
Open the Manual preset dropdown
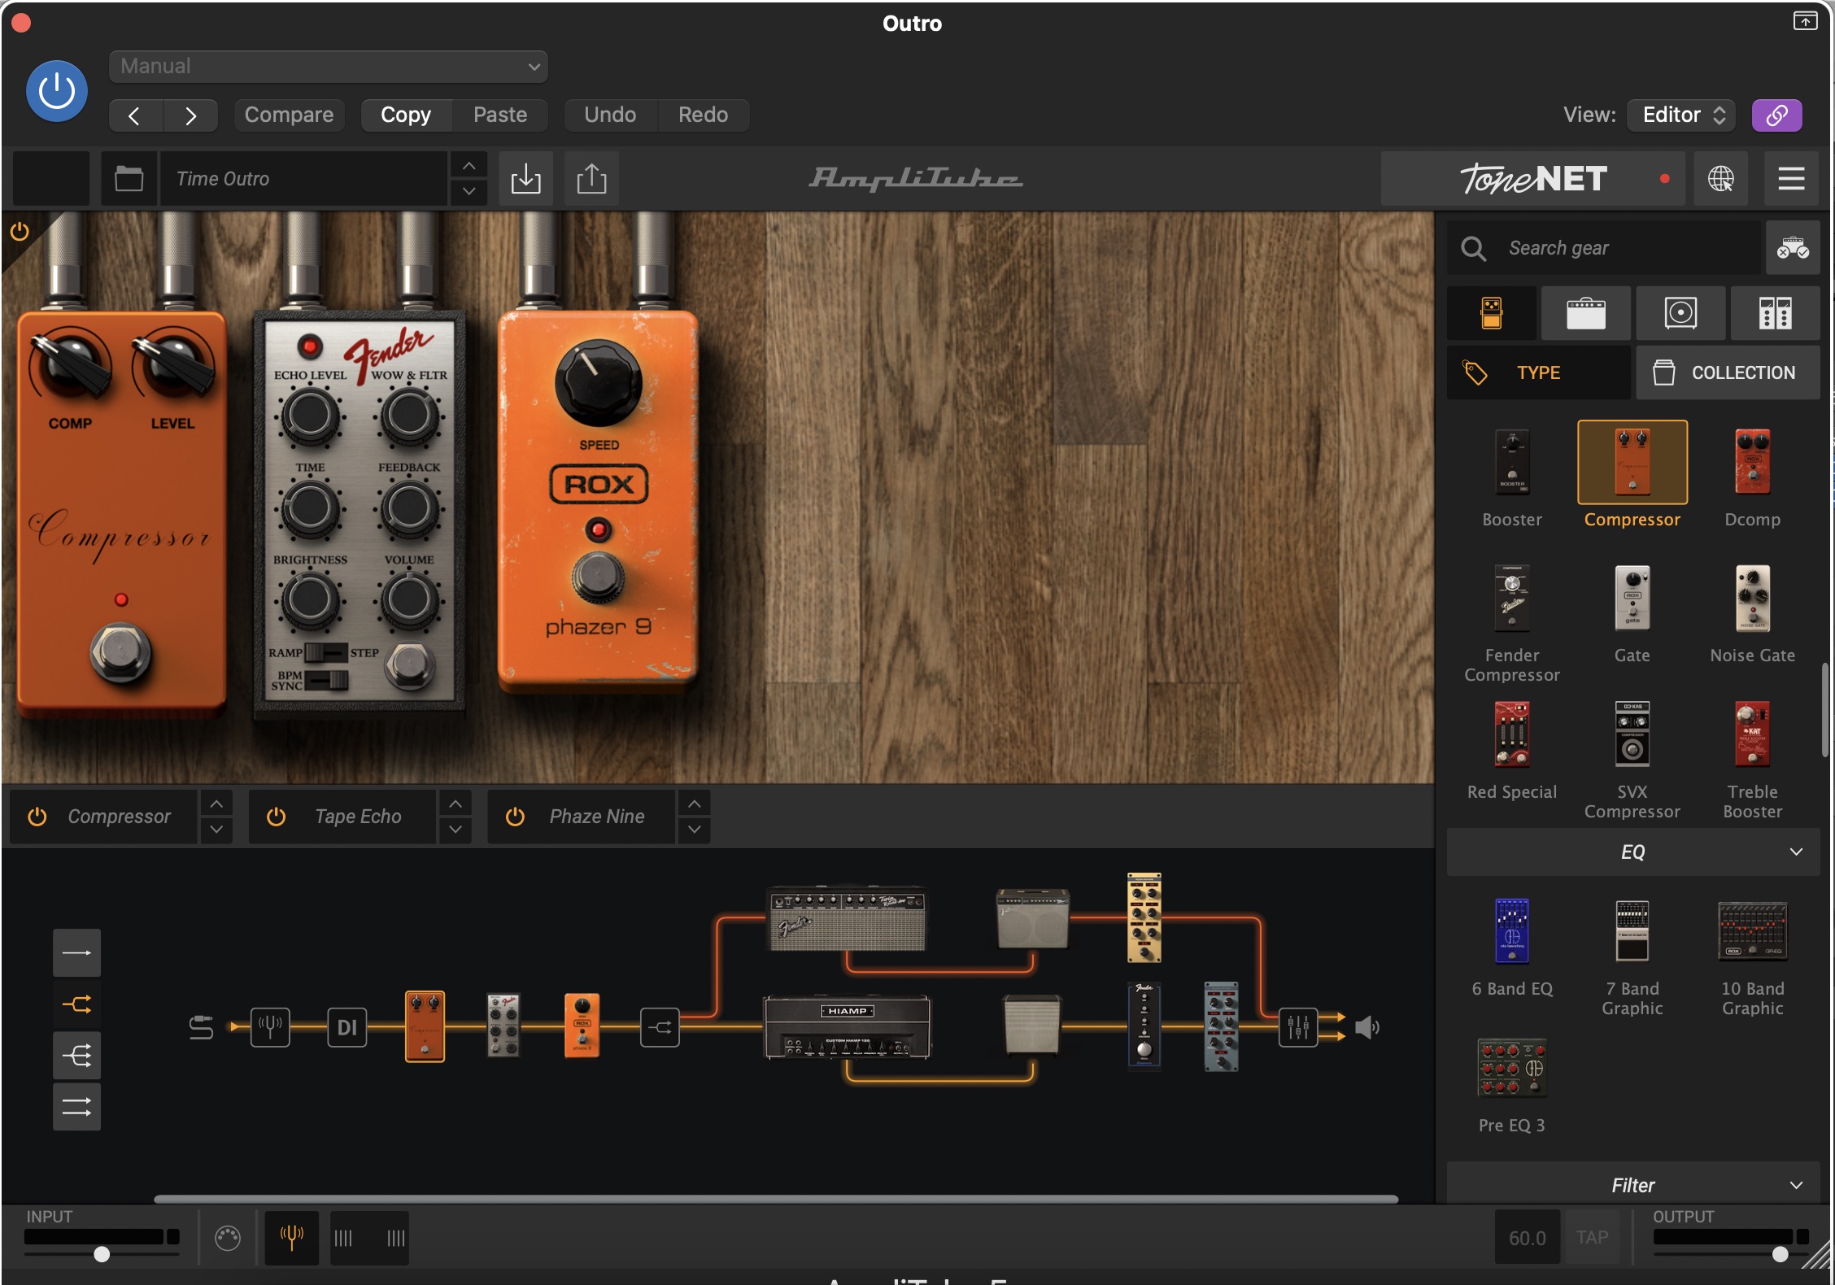pos(329,66)
